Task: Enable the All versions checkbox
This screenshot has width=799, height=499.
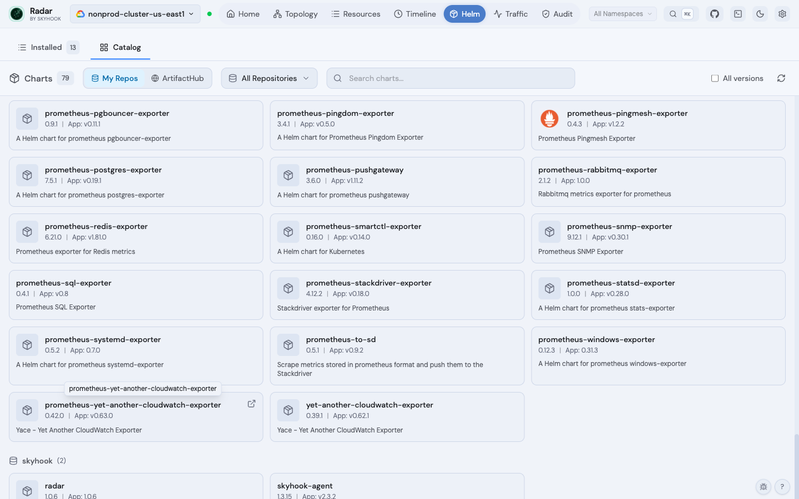Action: coord(715,78)
